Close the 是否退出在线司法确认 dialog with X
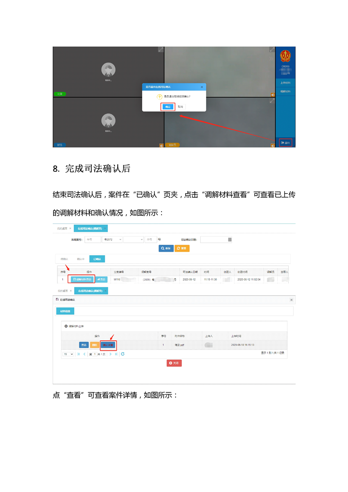Image resolution: width=348 pixels, height=492 pixels. click(201, 87)
